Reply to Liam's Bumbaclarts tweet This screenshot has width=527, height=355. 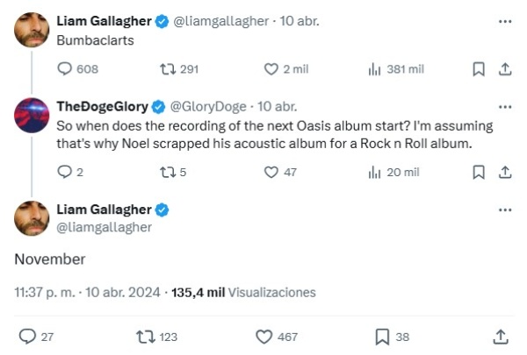point(64,69)
